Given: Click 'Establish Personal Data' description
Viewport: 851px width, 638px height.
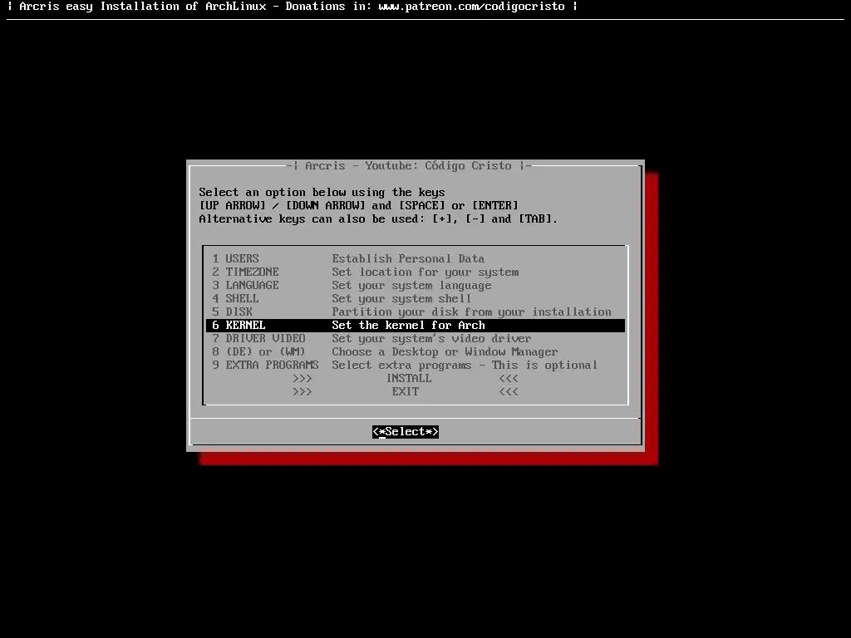Looking at the screenshot, I should pyautogui.click(x=408, y=259).
